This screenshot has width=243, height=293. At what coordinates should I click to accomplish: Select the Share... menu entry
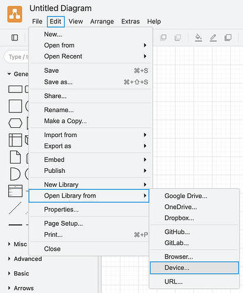(x=90, y=96)
